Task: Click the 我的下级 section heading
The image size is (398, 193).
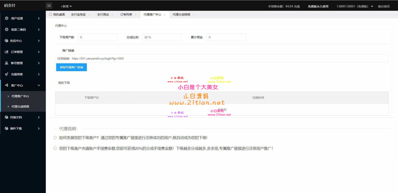Action: click(x=64, y=83)
